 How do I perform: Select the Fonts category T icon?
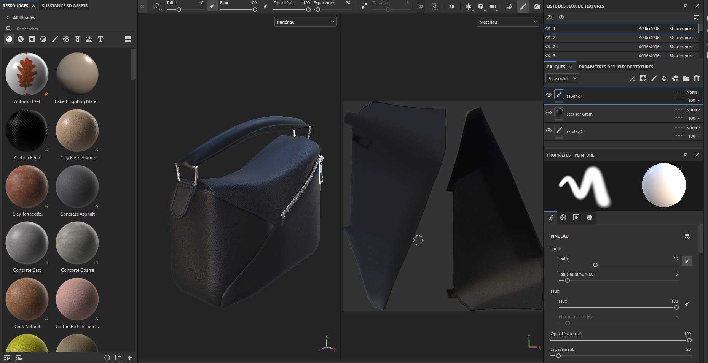pyautogui.click(x=100, y=39)
